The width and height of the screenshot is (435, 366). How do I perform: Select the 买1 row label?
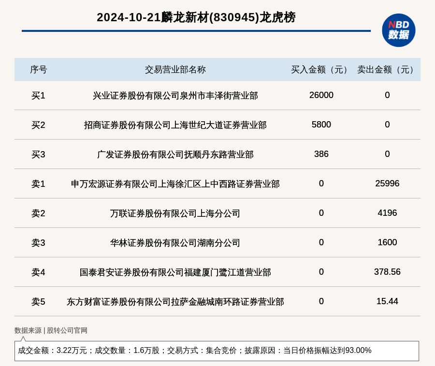coord(38,96)
